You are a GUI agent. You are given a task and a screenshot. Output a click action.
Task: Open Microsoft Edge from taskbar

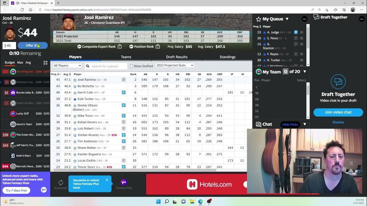pyautogui.click(x=200, y=201)
